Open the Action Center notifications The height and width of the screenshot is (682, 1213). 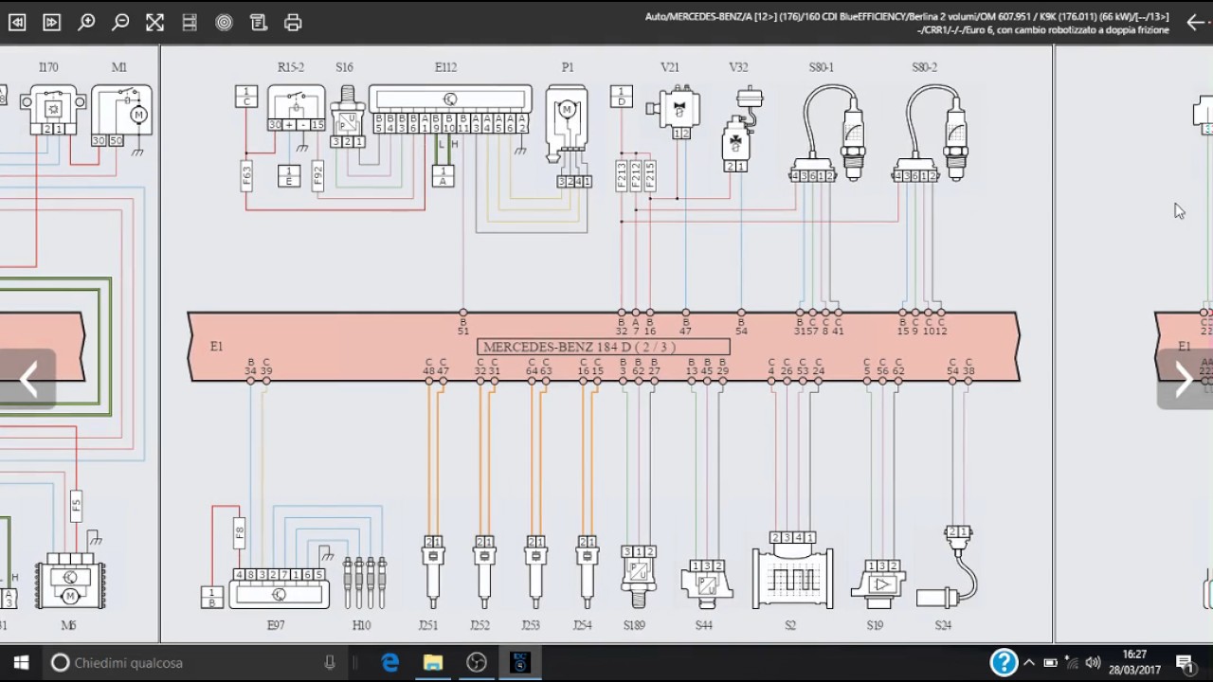pos(1186,663)
